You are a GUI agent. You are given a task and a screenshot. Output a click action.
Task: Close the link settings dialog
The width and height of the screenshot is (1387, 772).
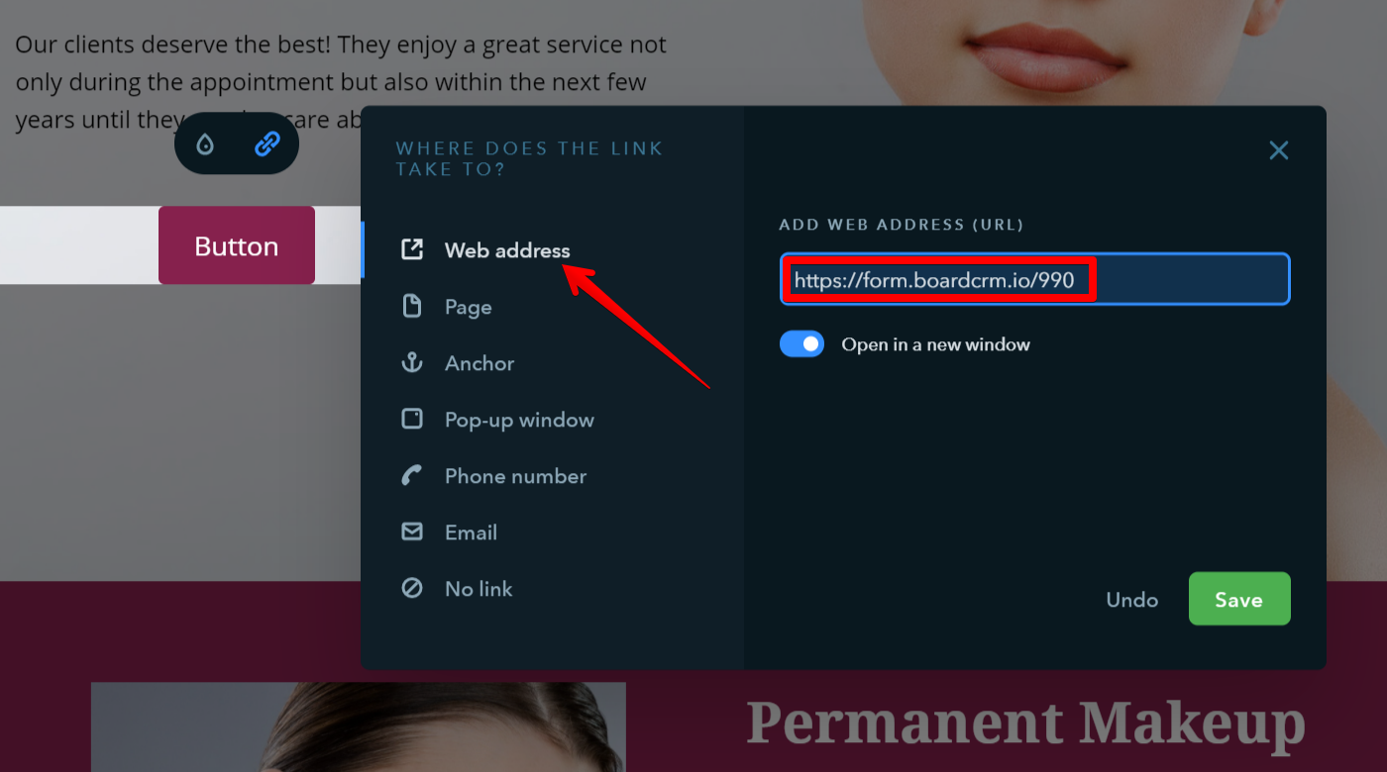1279,150
